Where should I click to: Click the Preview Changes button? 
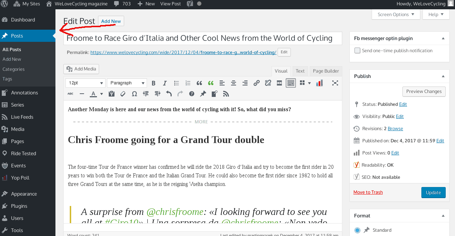pos(424,92)
